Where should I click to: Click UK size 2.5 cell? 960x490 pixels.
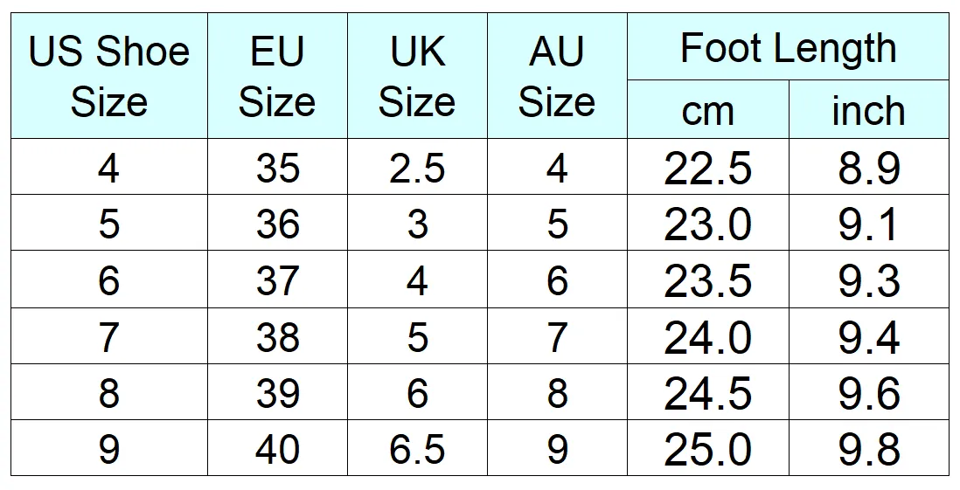point(417,167)
